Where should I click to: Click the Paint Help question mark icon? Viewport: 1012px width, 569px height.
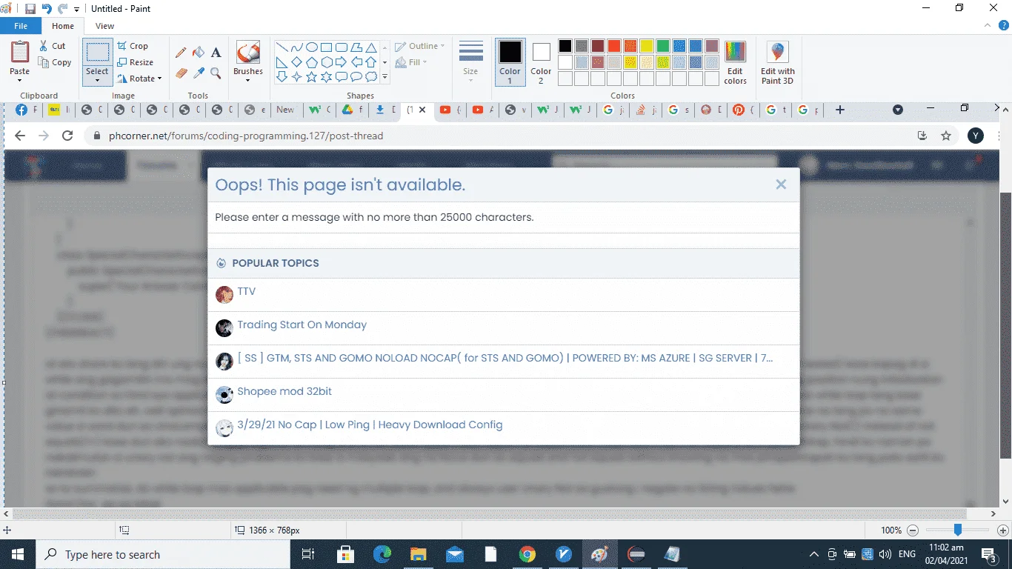pos(1004,25)
